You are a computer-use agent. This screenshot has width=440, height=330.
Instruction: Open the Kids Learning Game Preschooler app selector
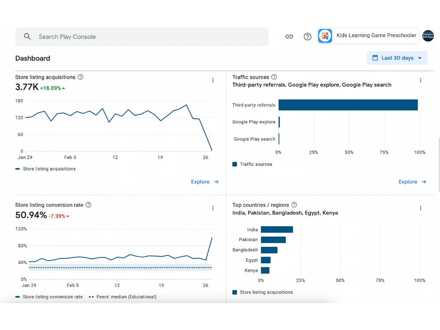point(368,36)
